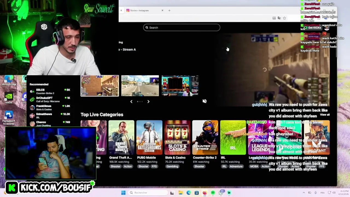This screenshot has height=197, width=350.
Task: Close the Stories • Instagram tab
Action: [x=162, y=10]
